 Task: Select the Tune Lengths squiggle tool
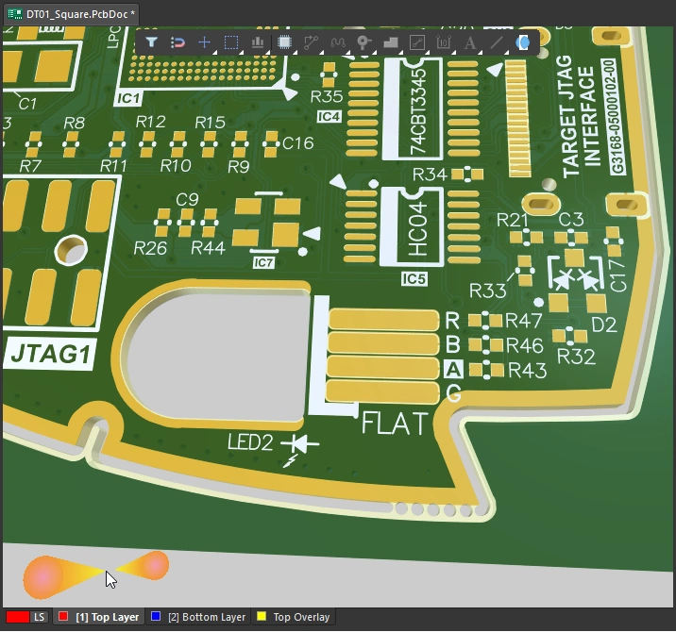[338, 42]
